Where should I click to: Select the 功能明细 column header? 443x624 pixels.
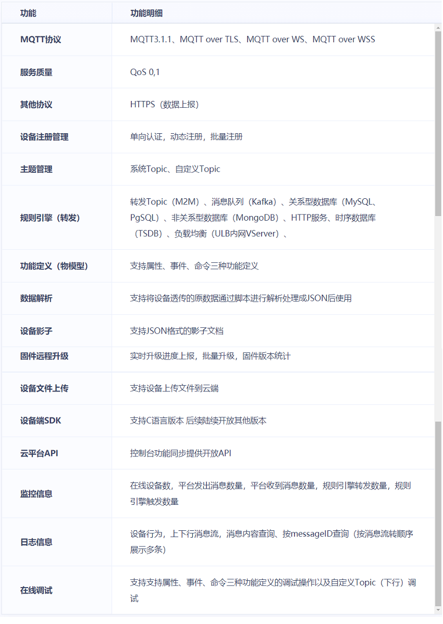(x=146, y=13)
